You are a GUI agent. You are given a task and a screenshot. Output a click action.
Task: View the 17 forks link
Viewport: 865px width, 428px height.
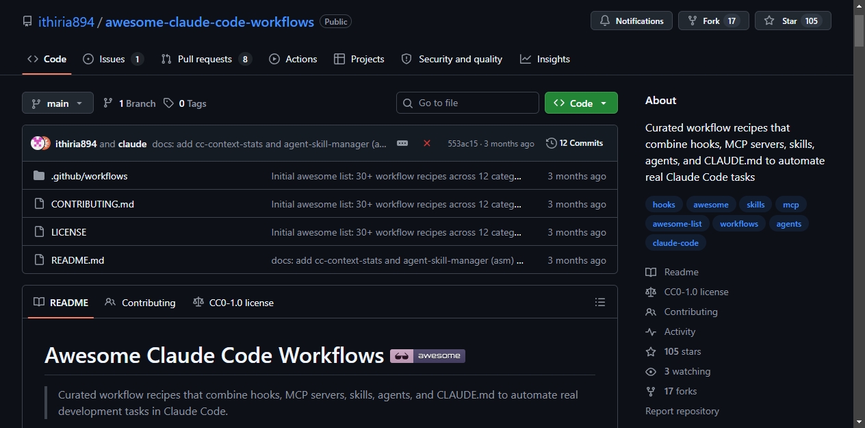point(671,391)
